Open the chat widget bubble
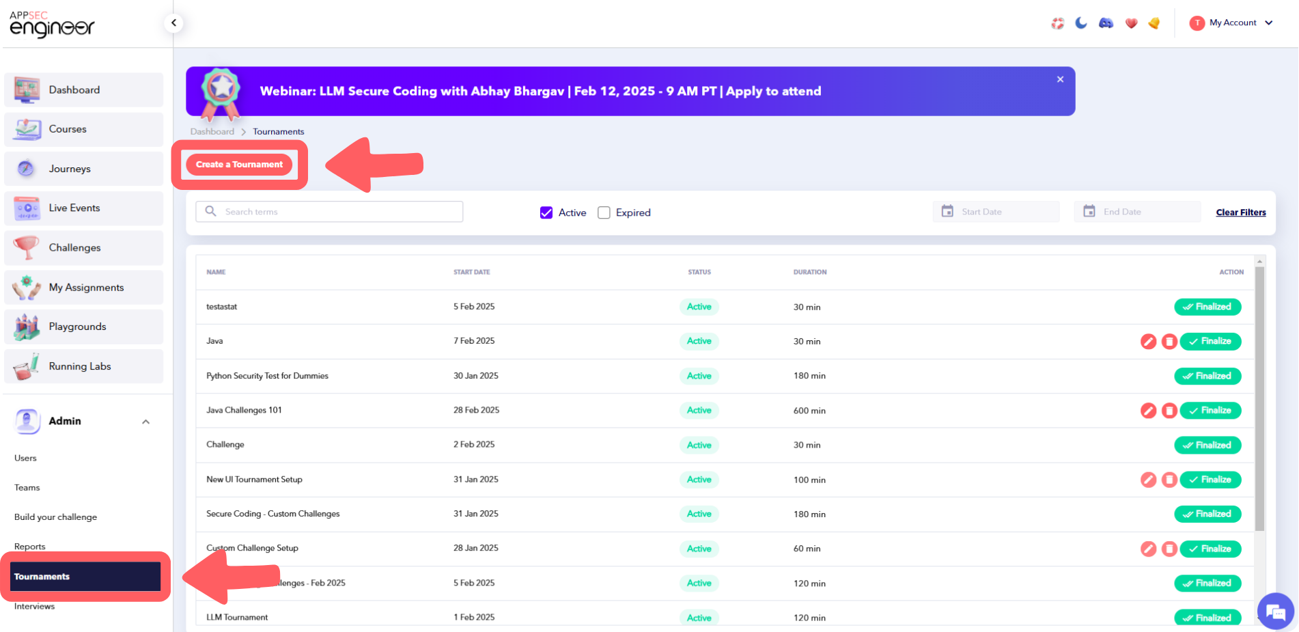1299x632 pixels. [x=1276, y=612]
